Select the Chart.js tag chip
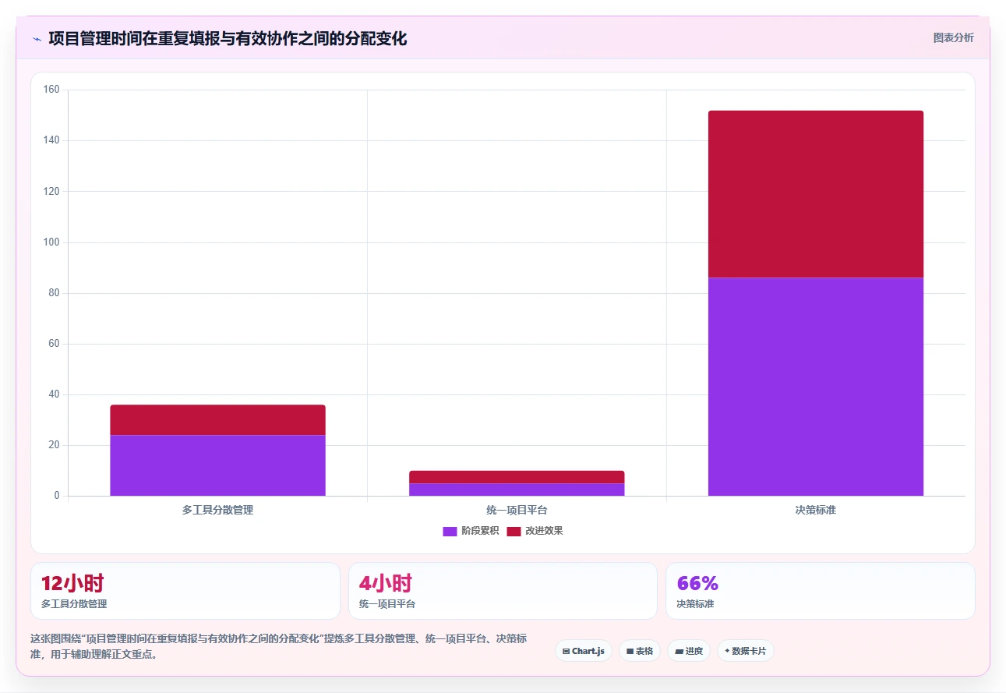 [x=583, y=651]
